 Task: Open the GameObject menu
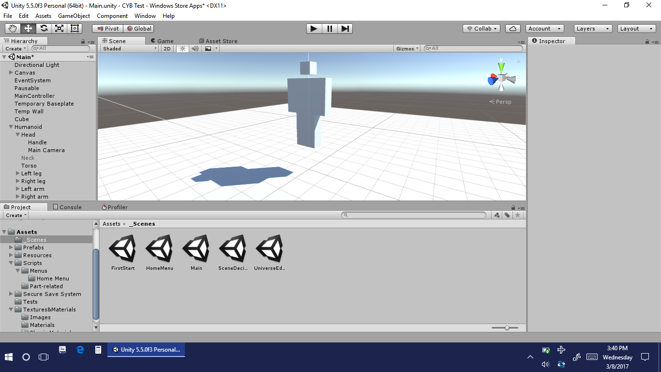tap(74, 16)
